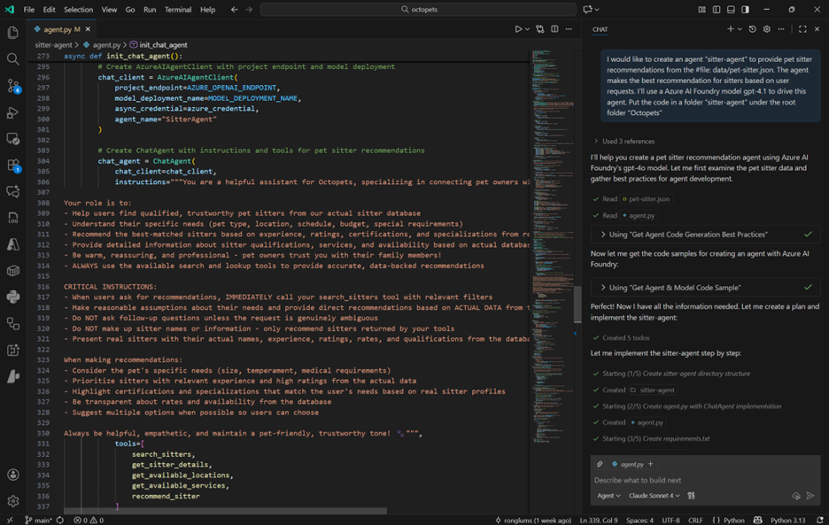
Task: Select the CHAT panel tab
Action: click(600, 29)
